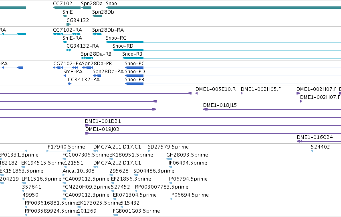The image size is (341, 217).
Task: Select the EP21856.3prime EST label
Action: coord(131,179)
